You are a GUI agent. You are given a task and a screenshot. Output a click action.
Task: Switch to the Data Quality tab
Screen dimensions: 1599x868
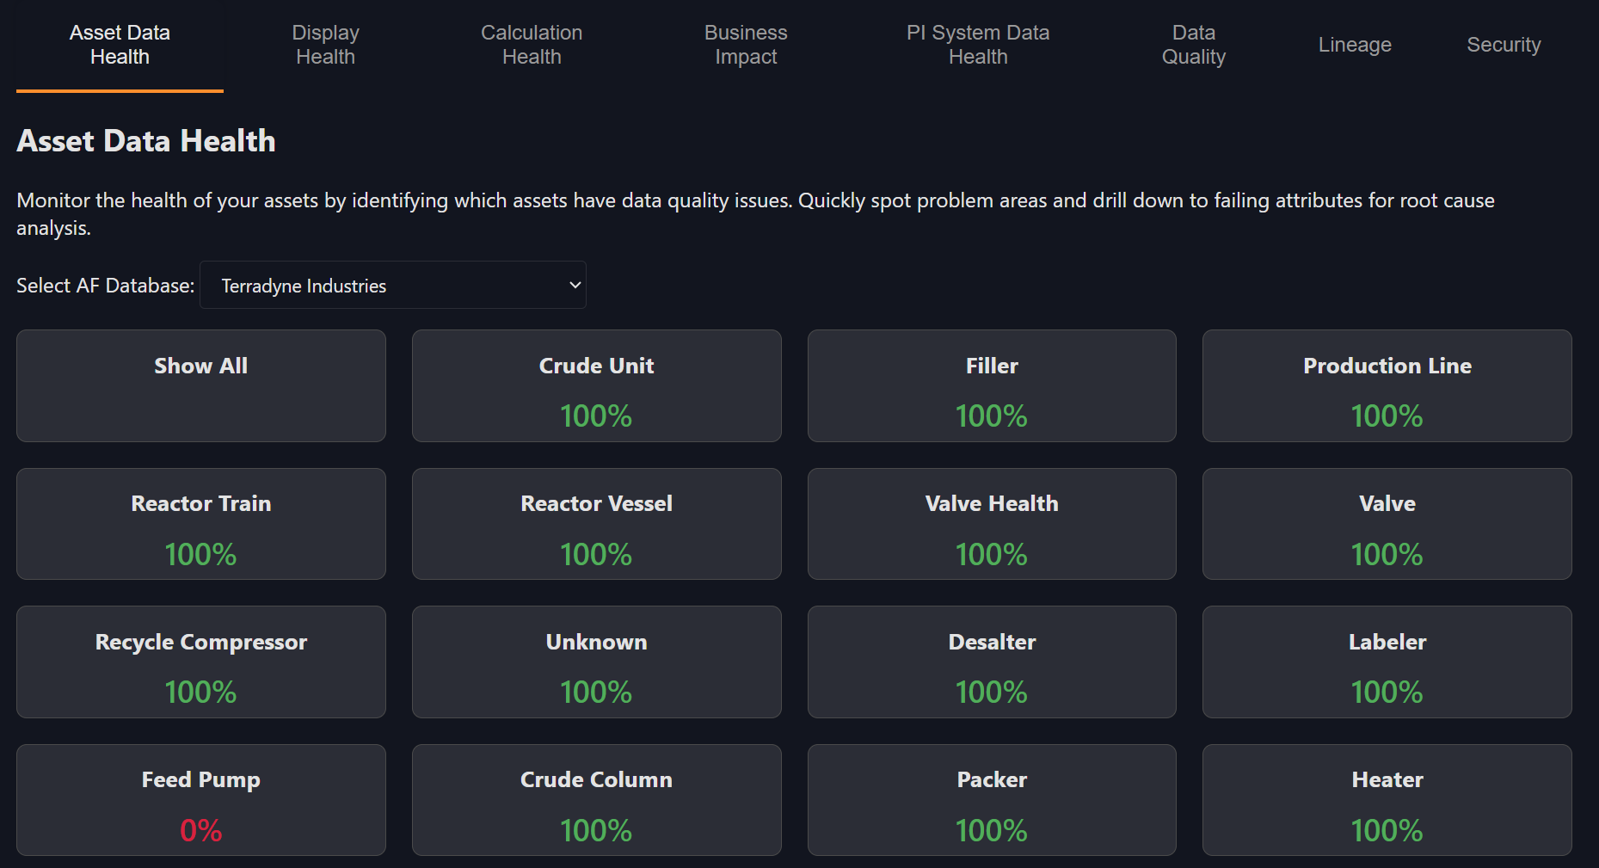pyautogui.click(x=1193, y=44)
